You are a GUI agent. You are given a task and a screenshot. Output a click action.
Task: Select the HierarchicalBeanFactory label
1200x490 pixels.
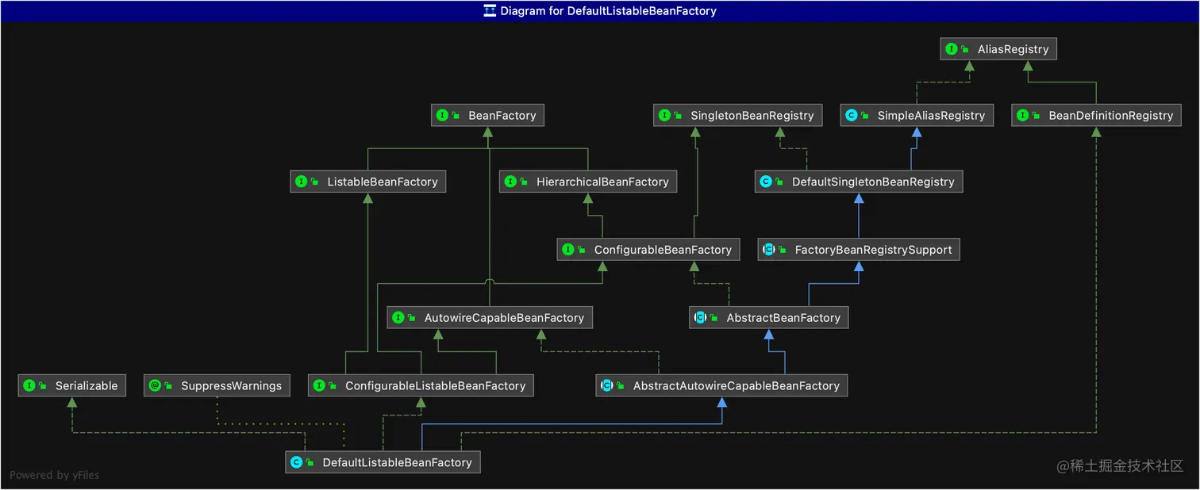coord(602,182)
